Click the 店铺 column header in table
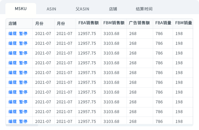 (x=12, y=24)
